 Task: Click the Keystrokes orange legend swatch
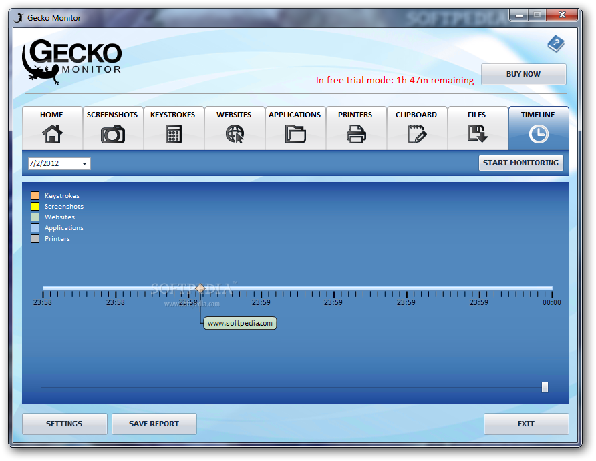(35, 195)
